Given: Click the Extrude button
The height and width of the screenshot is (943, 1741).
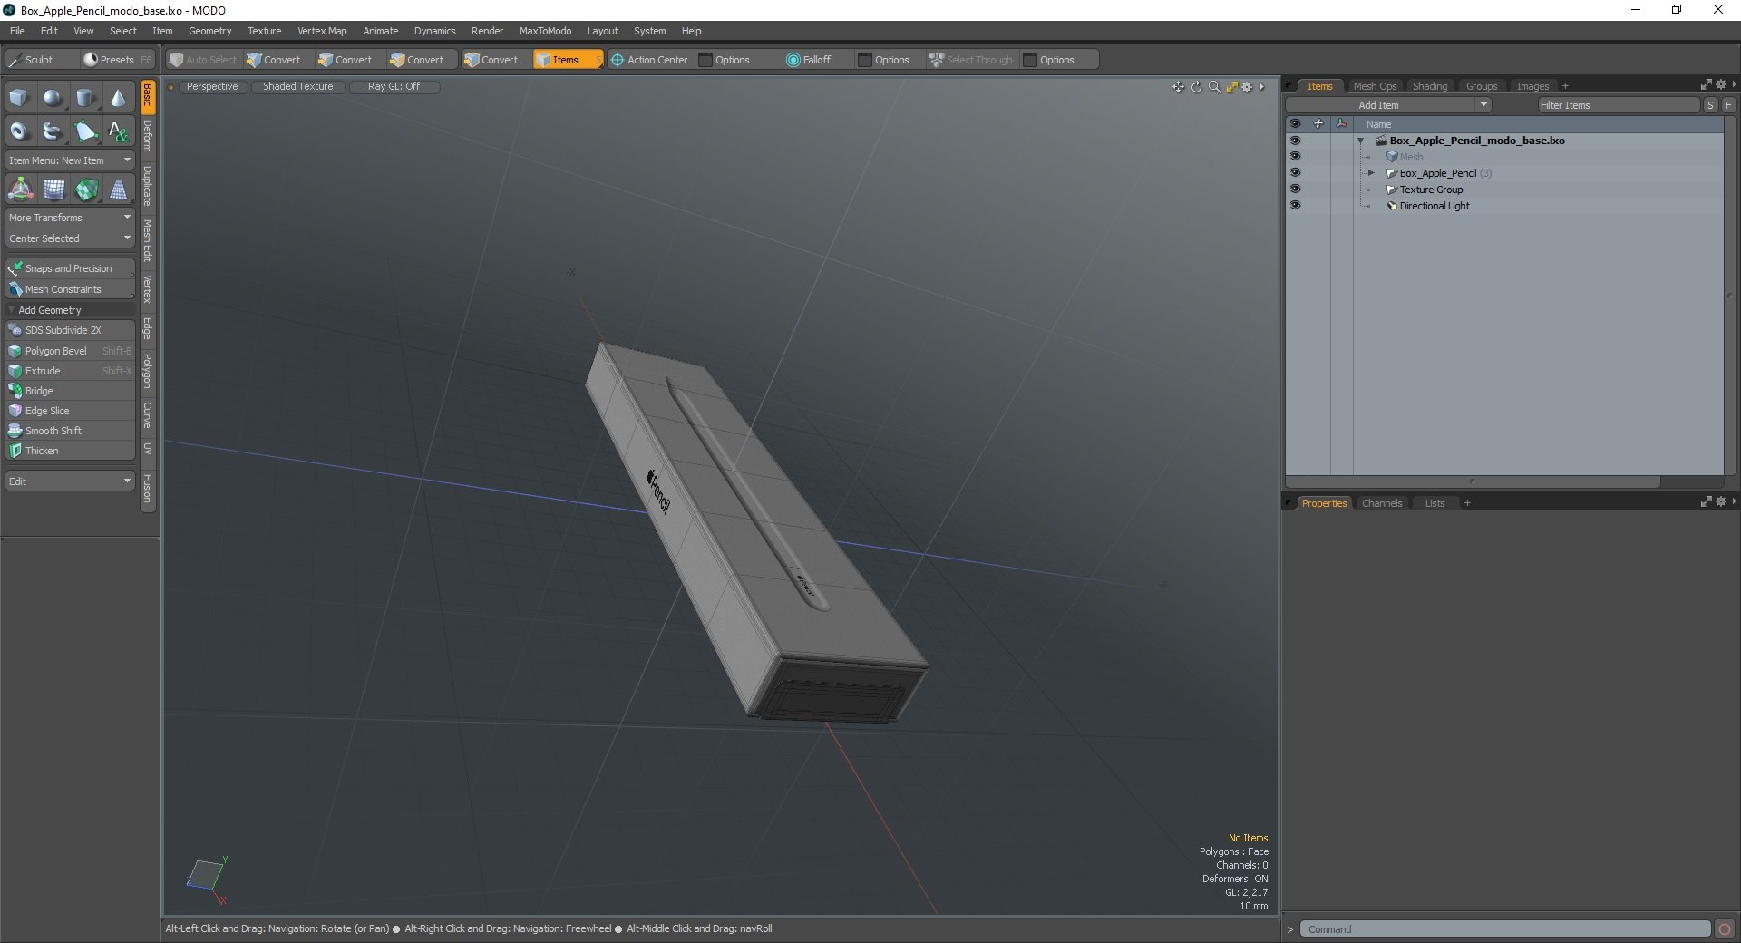Looking at the screenshot, I should pyautogui.click(x=70, y=371).
